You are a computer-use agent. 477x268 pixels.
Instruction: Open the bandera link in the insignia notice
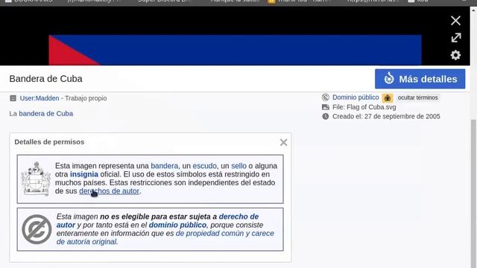164,166
